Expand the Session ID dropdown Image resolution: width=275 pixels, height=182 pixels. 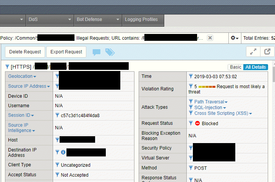(32, 116)
